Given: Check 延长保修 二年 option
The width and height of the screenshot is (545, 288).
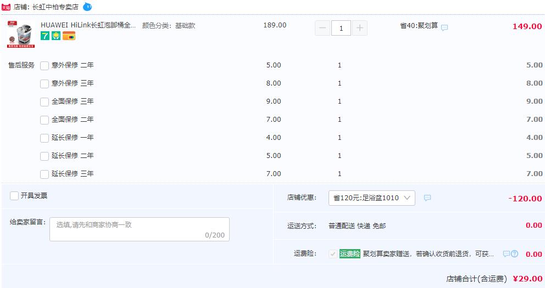Looking at the screenshot, I should pos(45,156).
